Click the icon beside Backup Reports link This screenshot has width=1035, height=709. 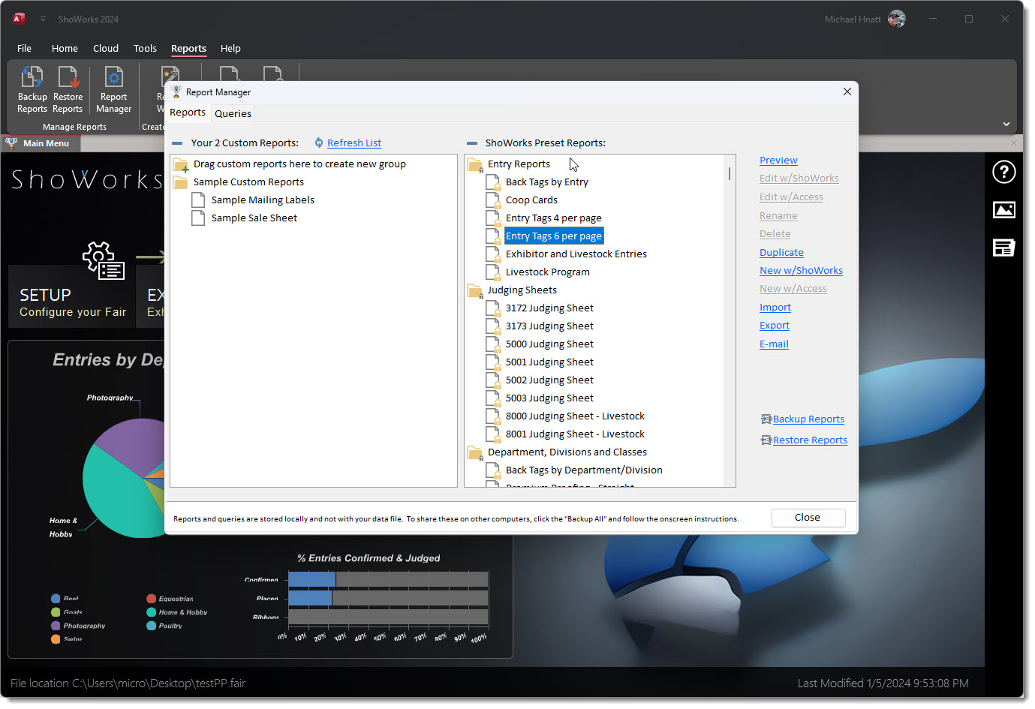click(766, 419)
